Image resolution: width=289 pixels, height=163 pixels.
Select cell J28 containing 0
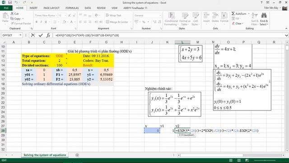coord(152,130)
